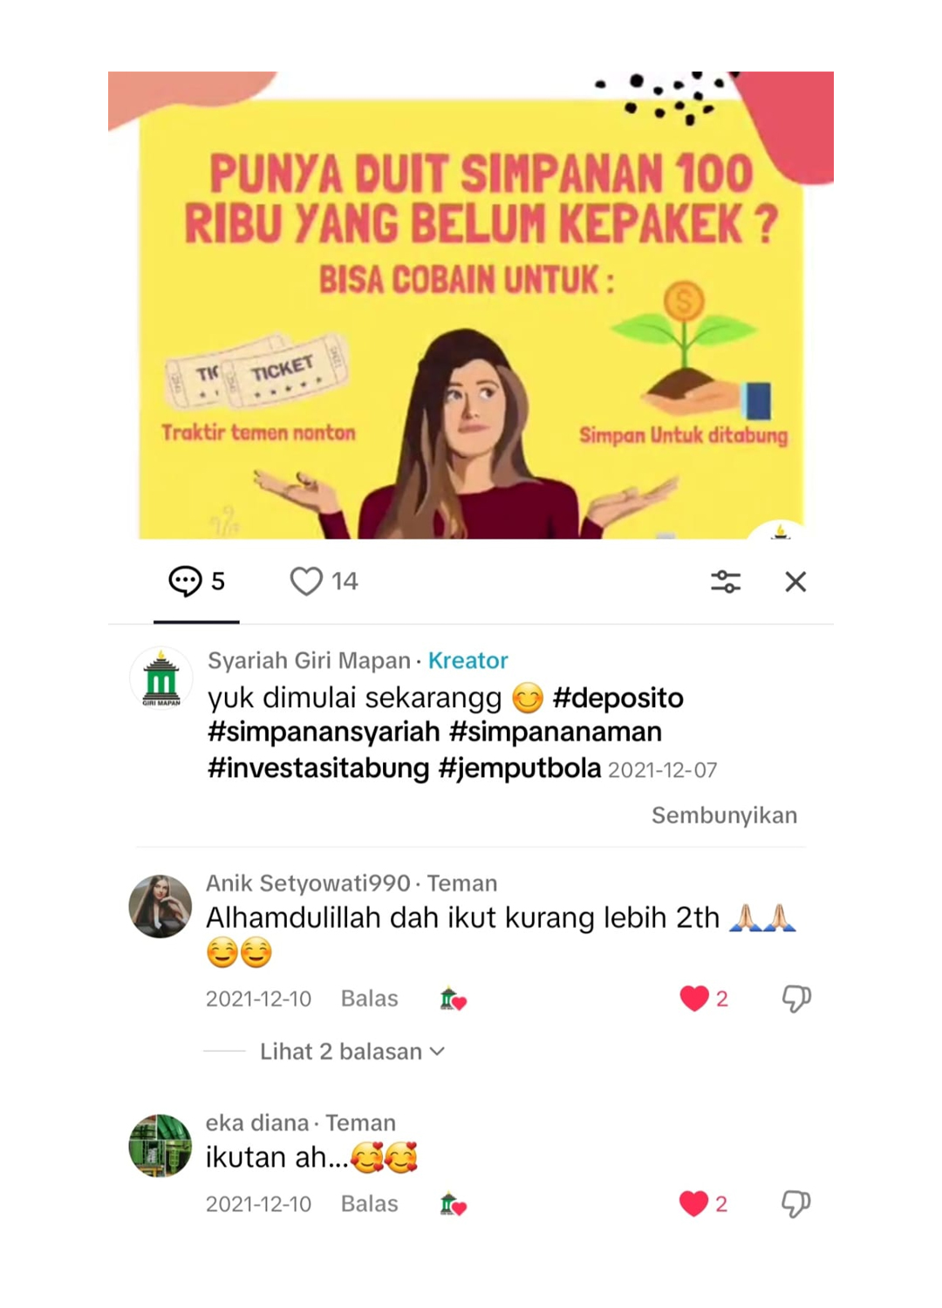Open the #simpanansyariah hashtag

click(x=324, y=732)
